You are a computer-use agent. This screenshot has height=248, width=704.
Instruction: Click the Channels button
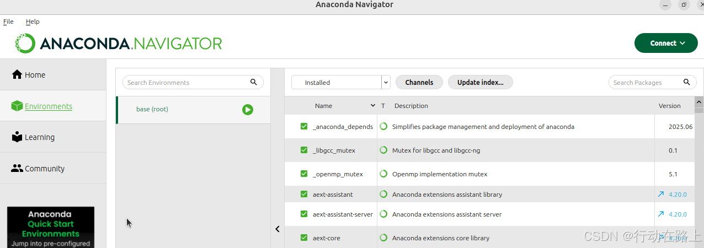(x=419, y=82)
